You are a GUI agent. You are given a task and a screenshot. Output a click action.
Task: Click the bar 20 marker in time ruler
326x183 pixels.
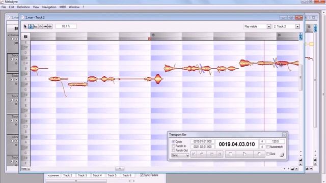pos(279,35)
